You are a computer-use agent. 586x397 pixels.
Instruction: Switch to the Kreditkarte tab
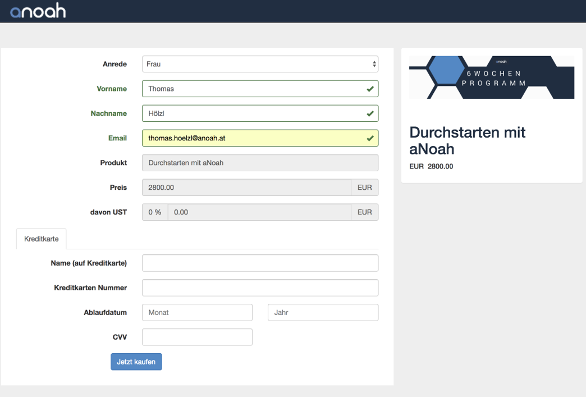[x=42, y=239]
